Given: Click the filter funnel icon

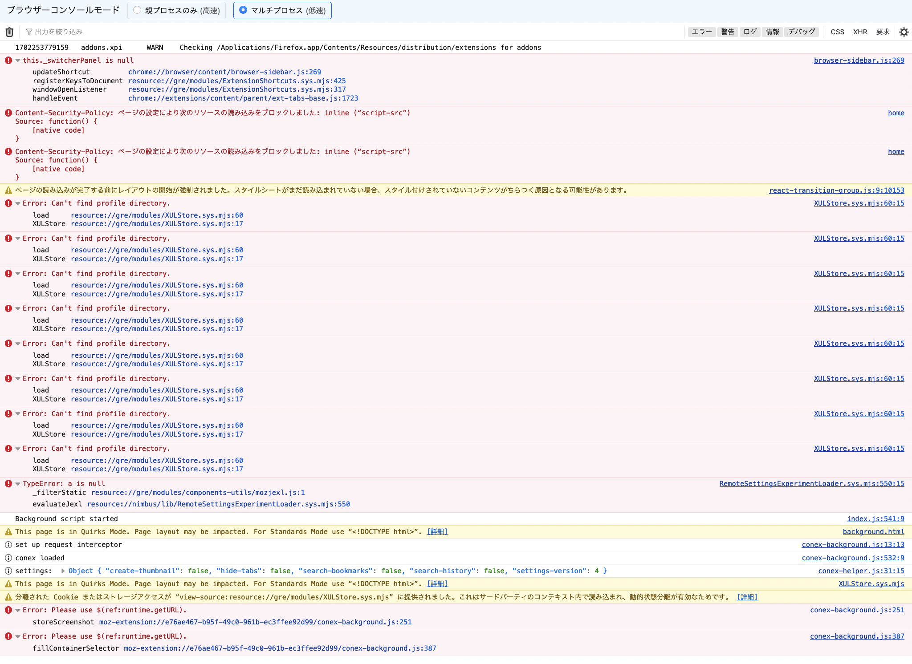Looking at the screenshot, I should click(x=29, y=32).
